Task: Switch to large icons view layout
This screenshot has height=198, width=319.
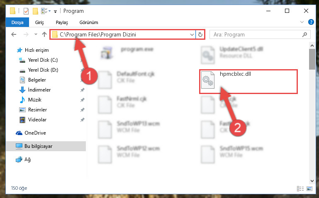Action: [309, 188]
